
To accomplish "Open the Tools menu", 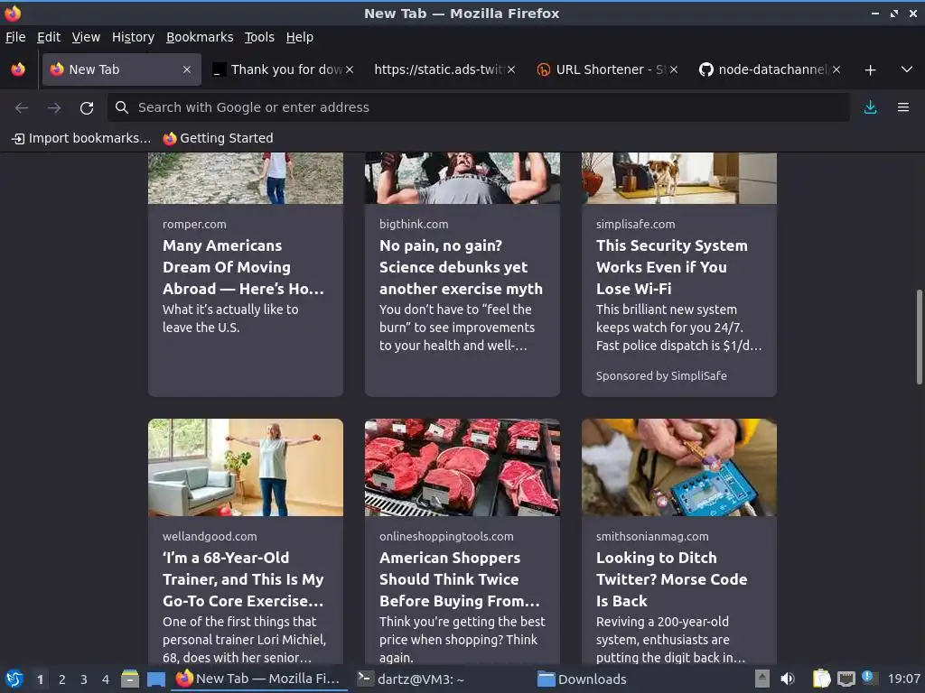I will point(259,37).
